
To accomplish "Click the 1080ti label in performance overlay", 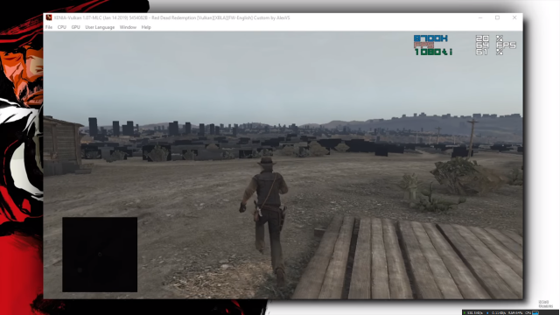I will [433, 52].
